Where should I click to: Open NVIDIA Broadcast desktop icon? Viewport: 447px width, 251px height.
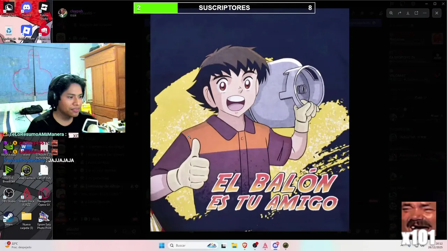click(9, 174)
